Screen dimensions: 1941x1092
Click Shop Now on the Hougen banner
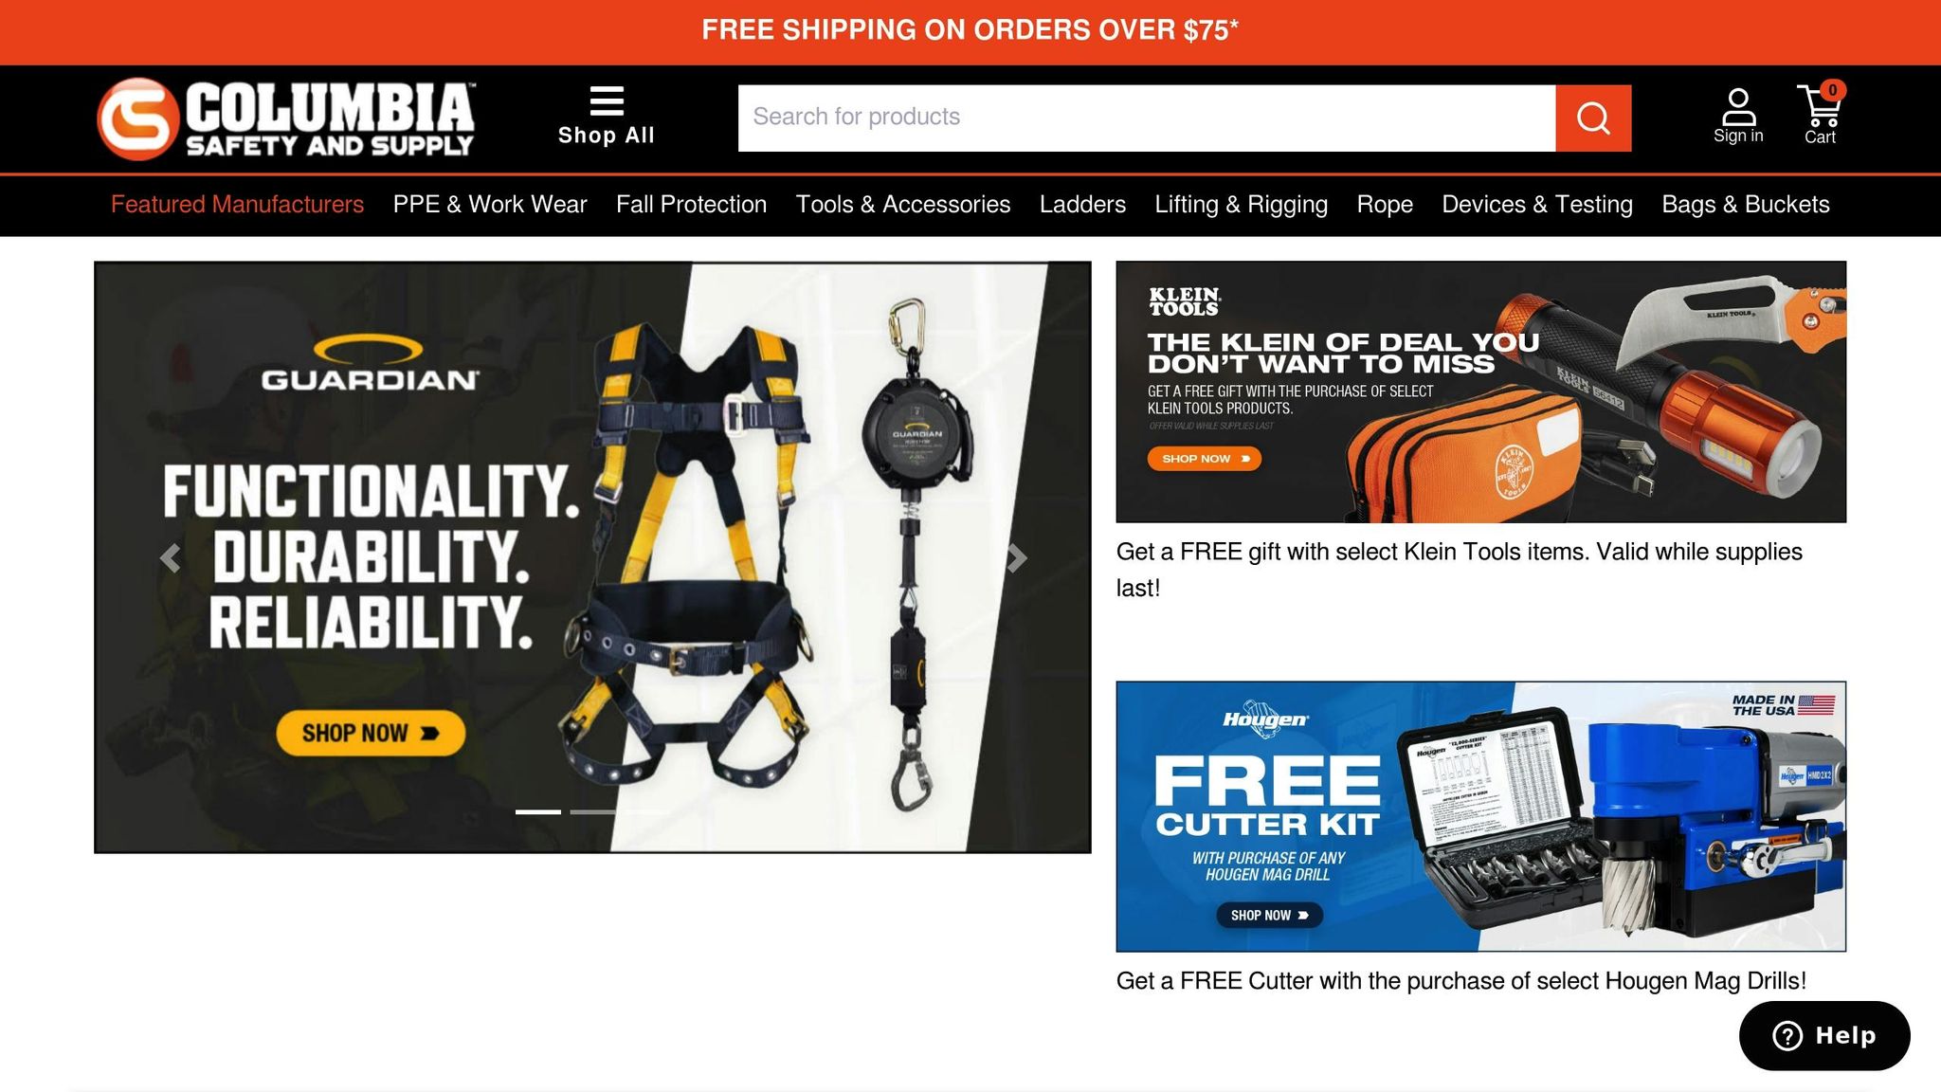tap(1269, 915)
